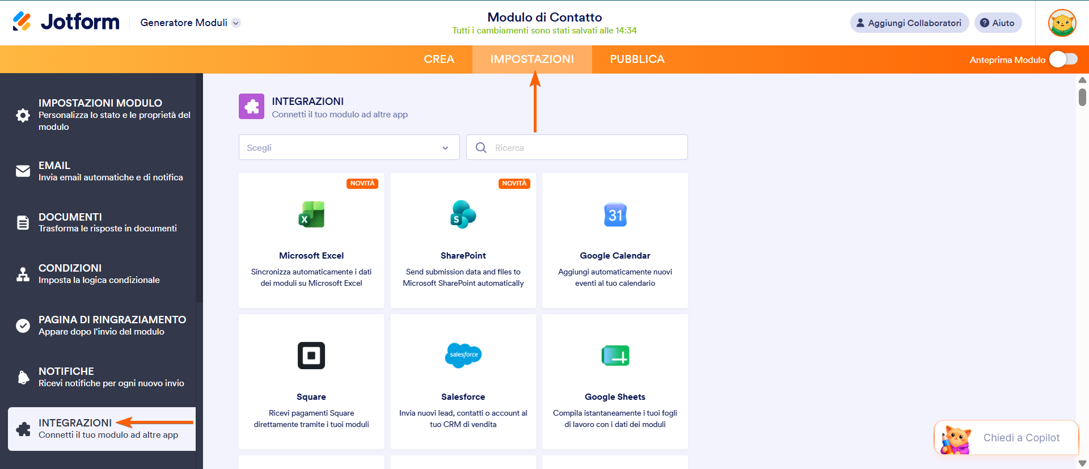The width and height of the screenshot is (1089, 469).
Task: Click the page scrollbar up arrow
Action: (1082, 80)
